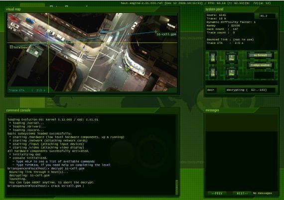
Task: Click 'Bounced link : (not in use)' text
Action: click(230, 39)
